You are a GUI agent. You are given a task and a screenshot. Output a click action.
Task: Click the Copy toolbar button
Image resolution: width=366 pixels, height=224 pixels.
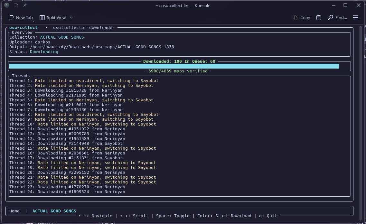(301, 17)
